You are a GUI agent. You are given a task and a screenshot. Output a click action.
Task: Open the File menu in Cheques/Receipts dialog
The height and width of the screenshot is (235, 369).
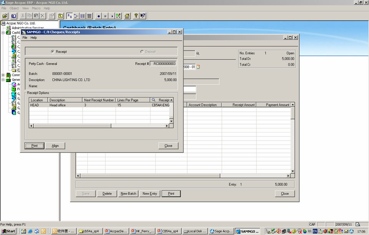[25, 38]
